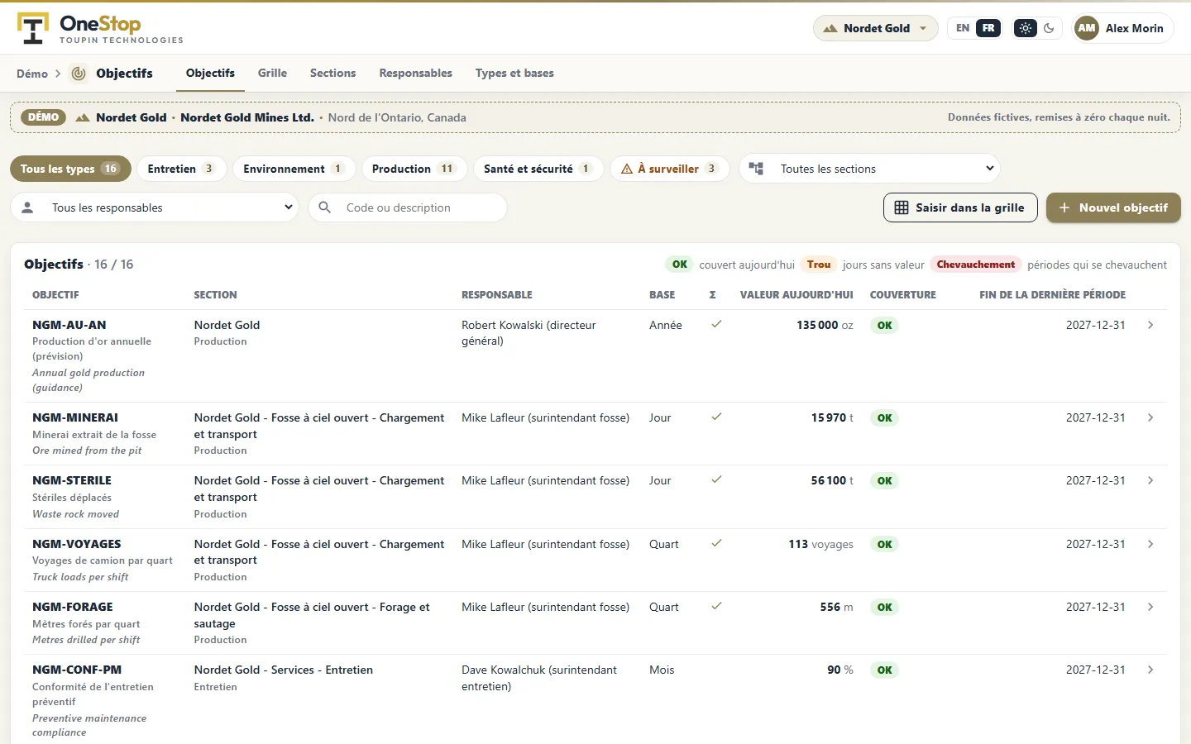The height and width of the screenshot is (744, 1191).
Task: Open Tous les responsables dropdown
Action: coord(155,207)
